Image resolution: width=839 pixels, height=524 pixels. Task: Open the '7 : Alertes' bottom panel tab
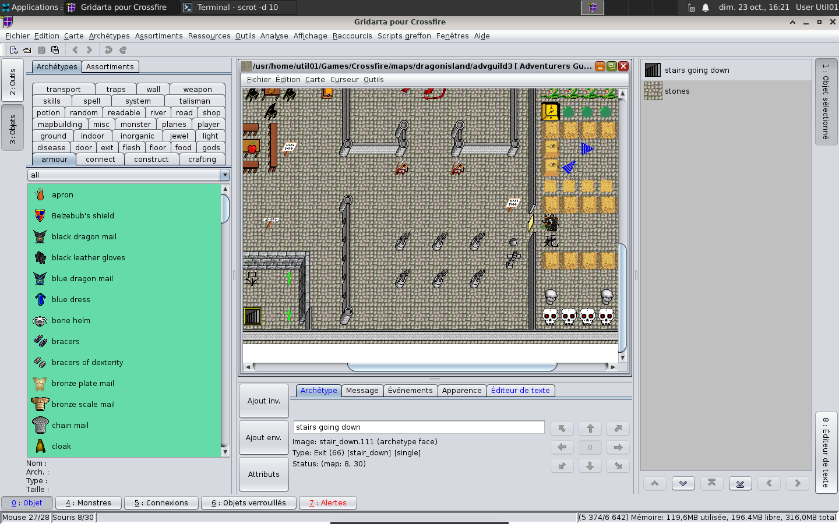coord(328,503)
